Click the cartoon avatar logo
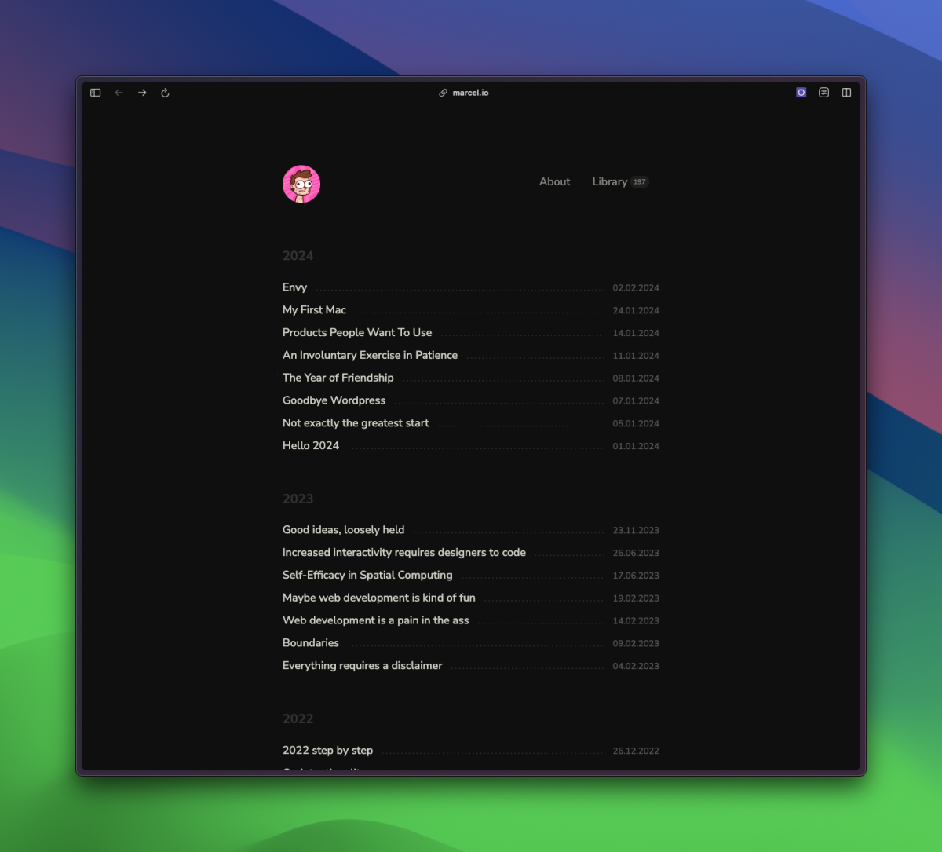942x852 pixels. (x=301, y=185)
